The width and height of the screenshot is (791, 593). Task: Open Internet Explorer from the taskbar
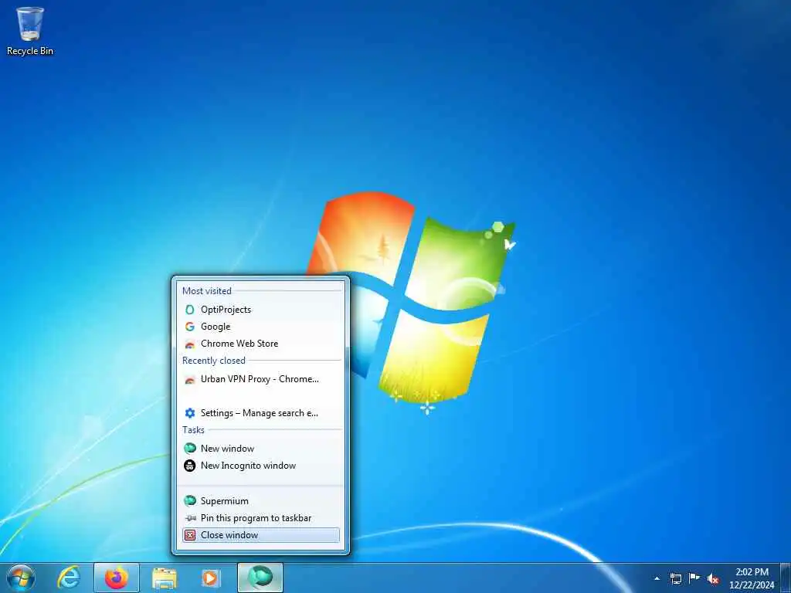pos(69,578)
